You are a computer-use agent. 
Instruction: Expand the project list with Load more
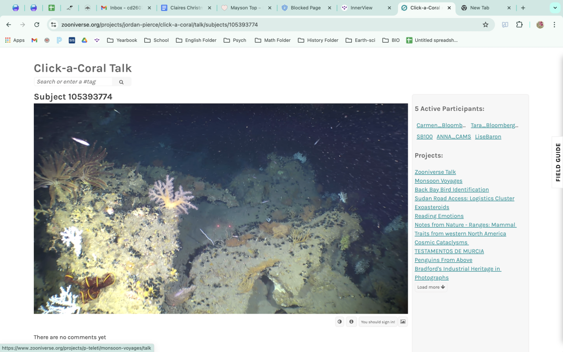tap(431, 287)
